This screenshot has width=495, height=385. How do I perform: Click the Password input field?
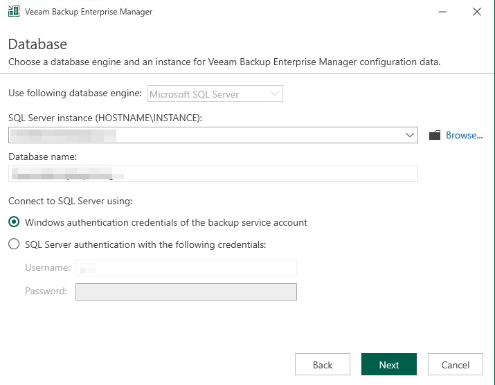coord(186,292)
